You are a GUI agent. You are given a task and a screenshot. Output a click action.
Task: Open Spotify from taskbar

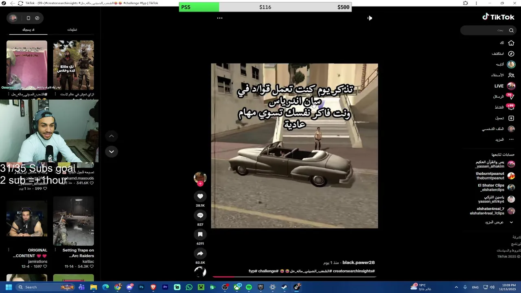click(x=249, y=287)
